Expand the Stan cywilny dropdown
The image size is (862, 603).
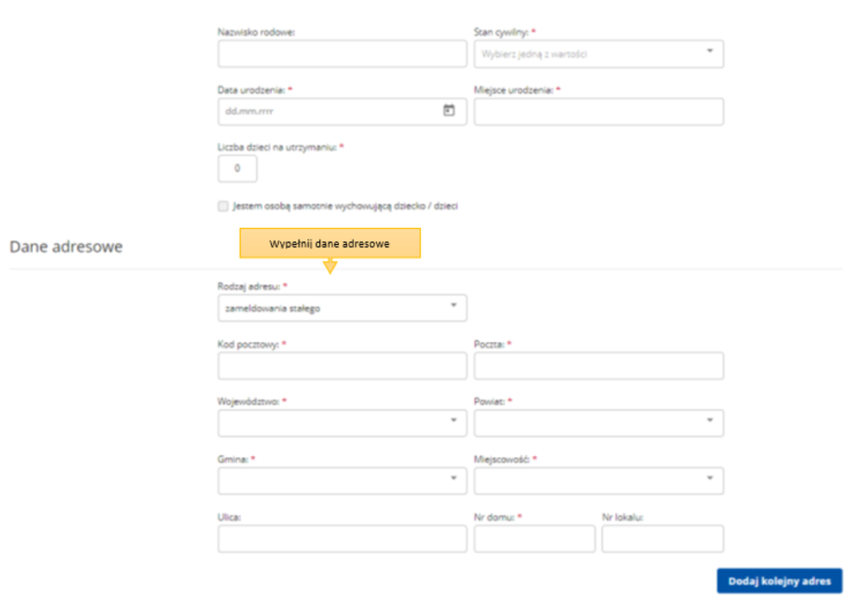(x=599, y=53)
